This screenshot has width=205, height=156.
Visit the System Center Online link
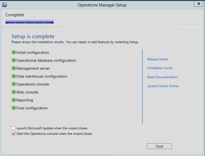pyautogui.click(x=163, y=86)
